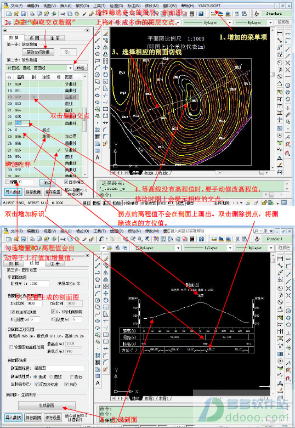Click 剖面图标题 input field in bottom window
295x428 pixels.
pyautogui.click(x=59, y=369)
